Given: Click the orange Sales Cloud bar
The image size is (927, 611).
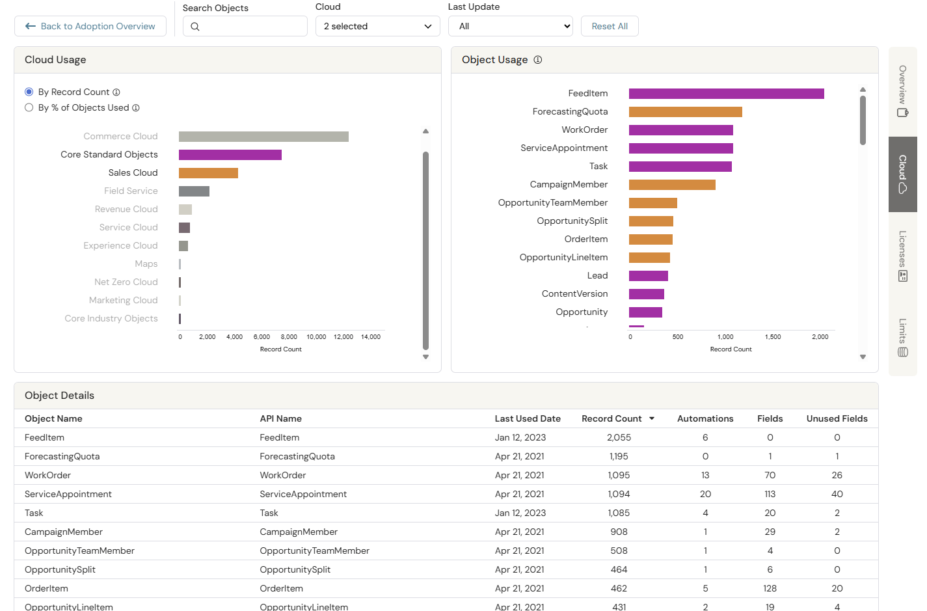Looking at the screenshot, I should [208, 173].
